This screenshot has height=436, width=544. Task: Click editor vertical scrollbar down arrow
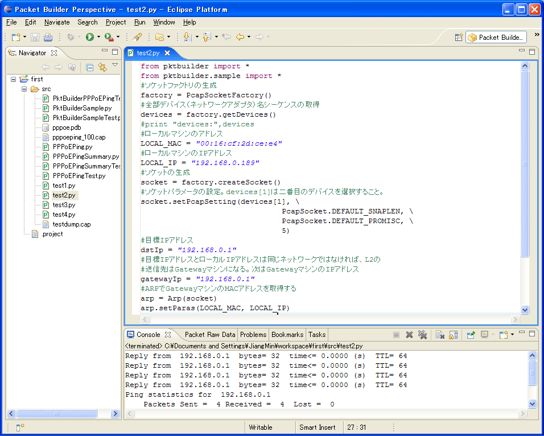525,310
